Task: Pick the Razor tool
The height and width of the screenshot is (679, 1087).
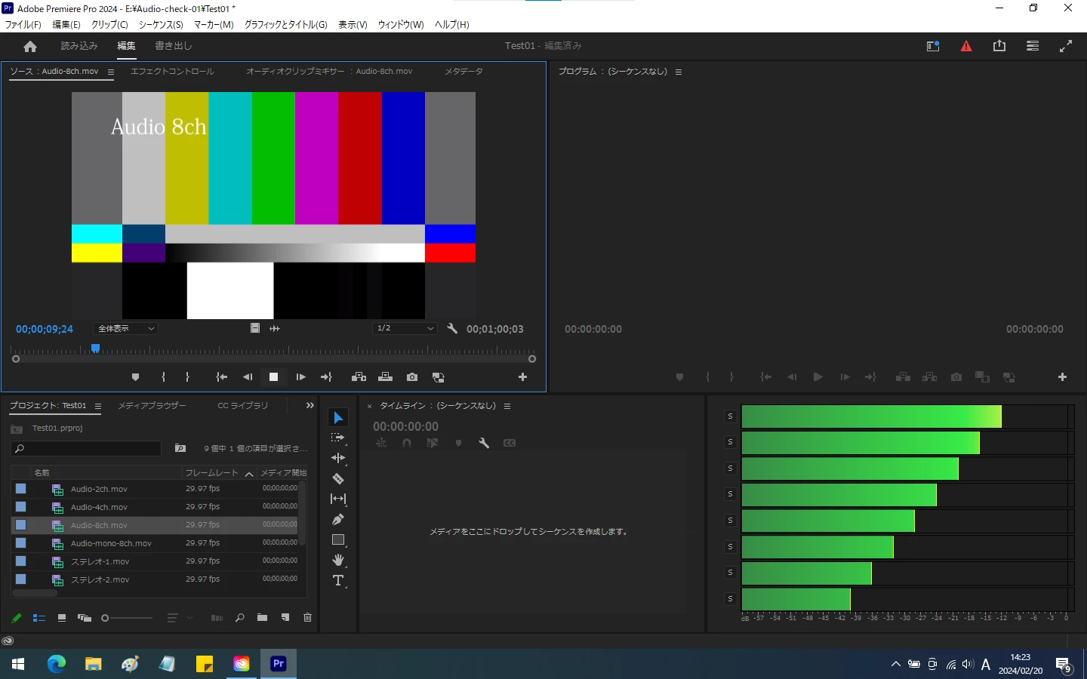Action: 338,478
